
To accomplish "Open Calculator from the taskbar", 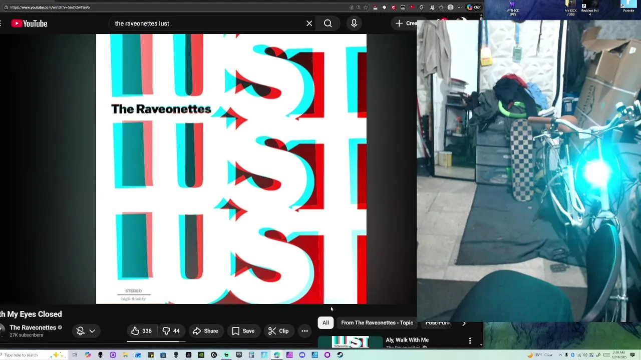I will 251,355.
